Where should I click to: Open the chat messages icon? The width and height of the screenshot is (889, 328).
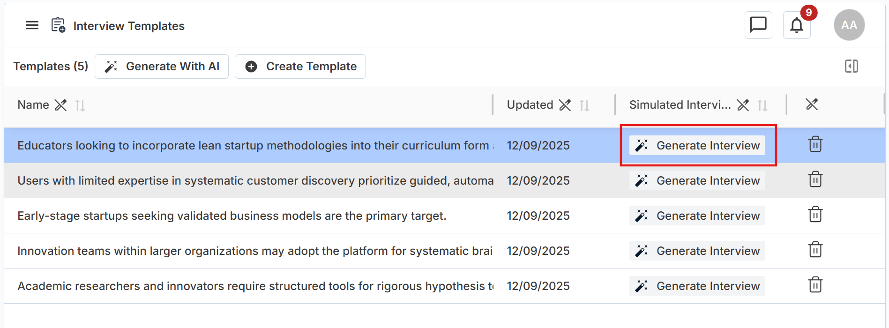[x=758, y=25]
